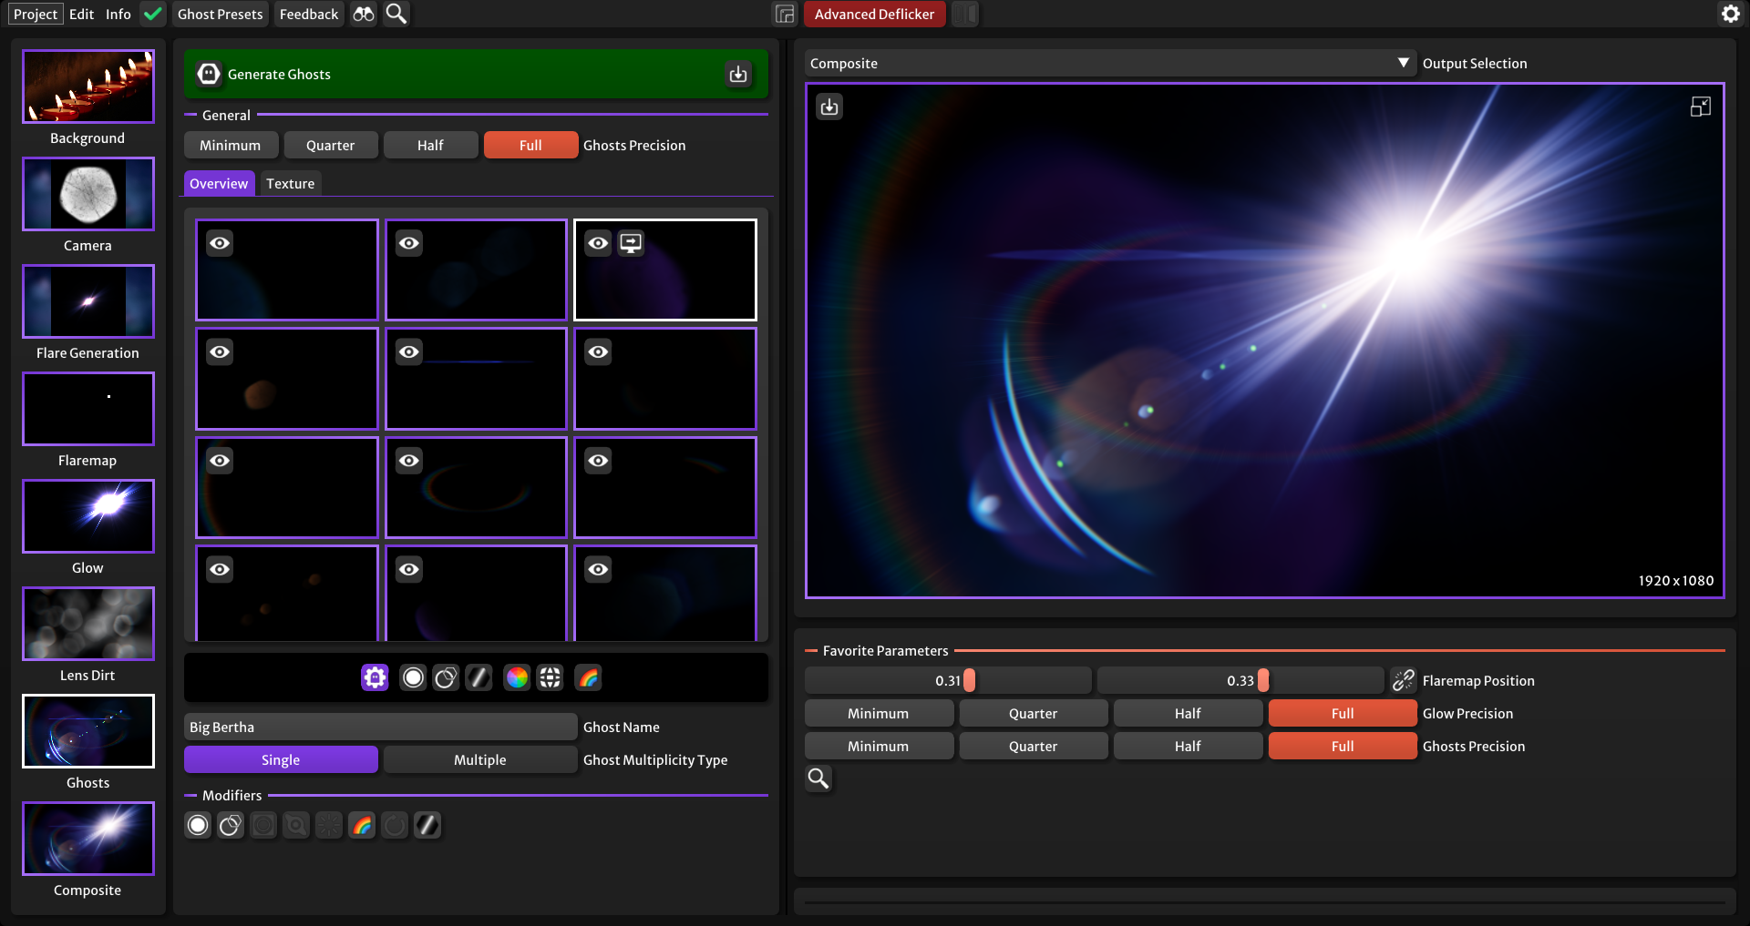Viewport: 1750px width, 926px height.
Task: Click the dimmed starburst modifier icon
Action: pos(329,825)
